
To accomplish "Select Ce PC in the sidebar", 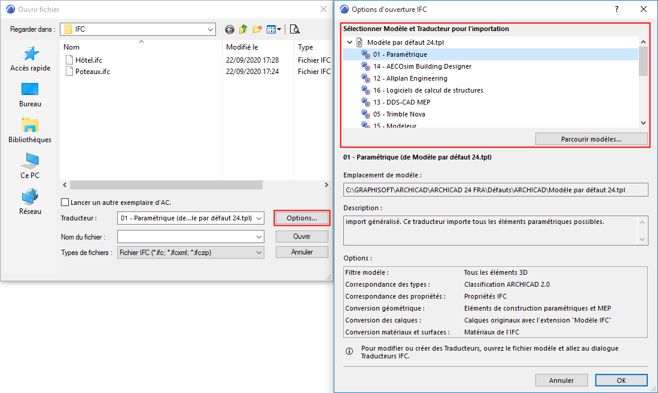I will pyautogui.click(x=31, y=166).
